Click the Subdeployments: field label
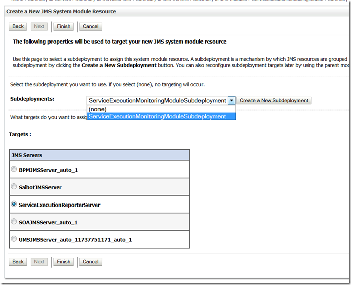Image resolution: width=351 pixels, height=285 pixels. click(x=32, y=99)
